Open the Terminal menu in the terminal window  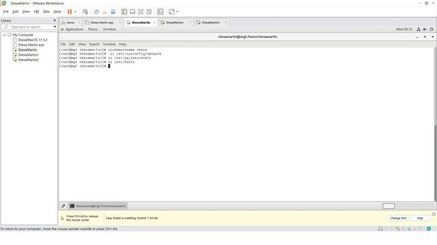(109, 44)
